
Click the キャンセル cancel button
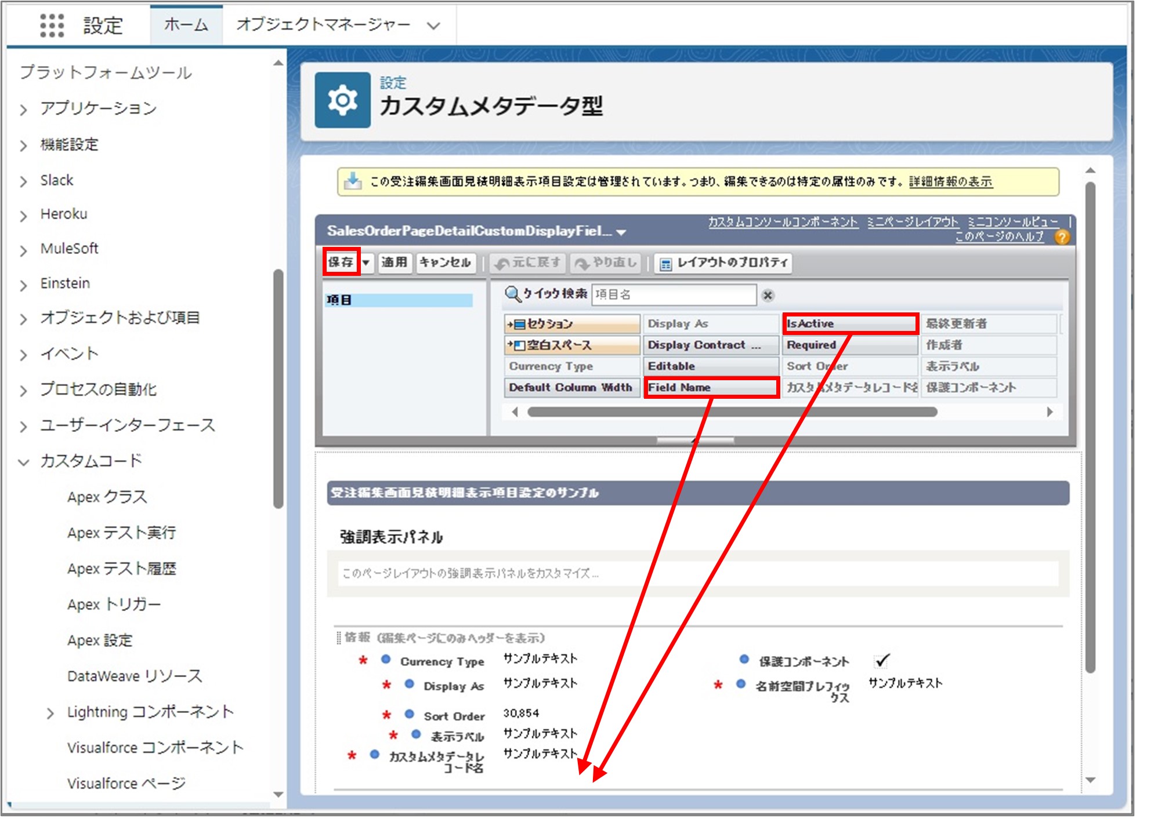(445, 263)
